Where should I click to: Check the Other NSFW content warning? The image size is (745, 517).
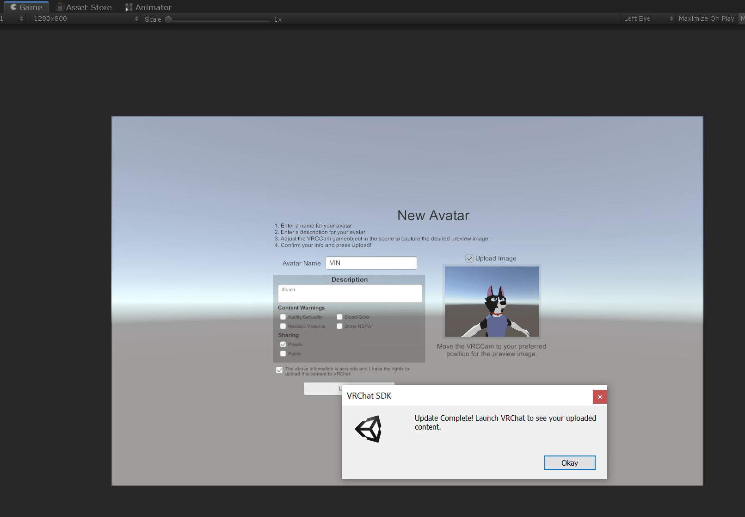point(339,326)
